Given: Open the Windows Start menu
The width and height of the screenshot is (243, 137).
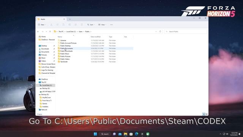Looking at the screenshot, I should tap(95, 134).
